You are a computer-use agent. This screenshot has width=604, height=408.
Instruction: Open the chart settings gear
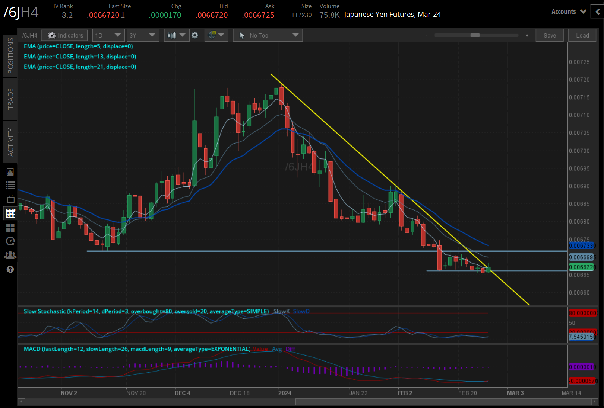click(x=195, y=35)
